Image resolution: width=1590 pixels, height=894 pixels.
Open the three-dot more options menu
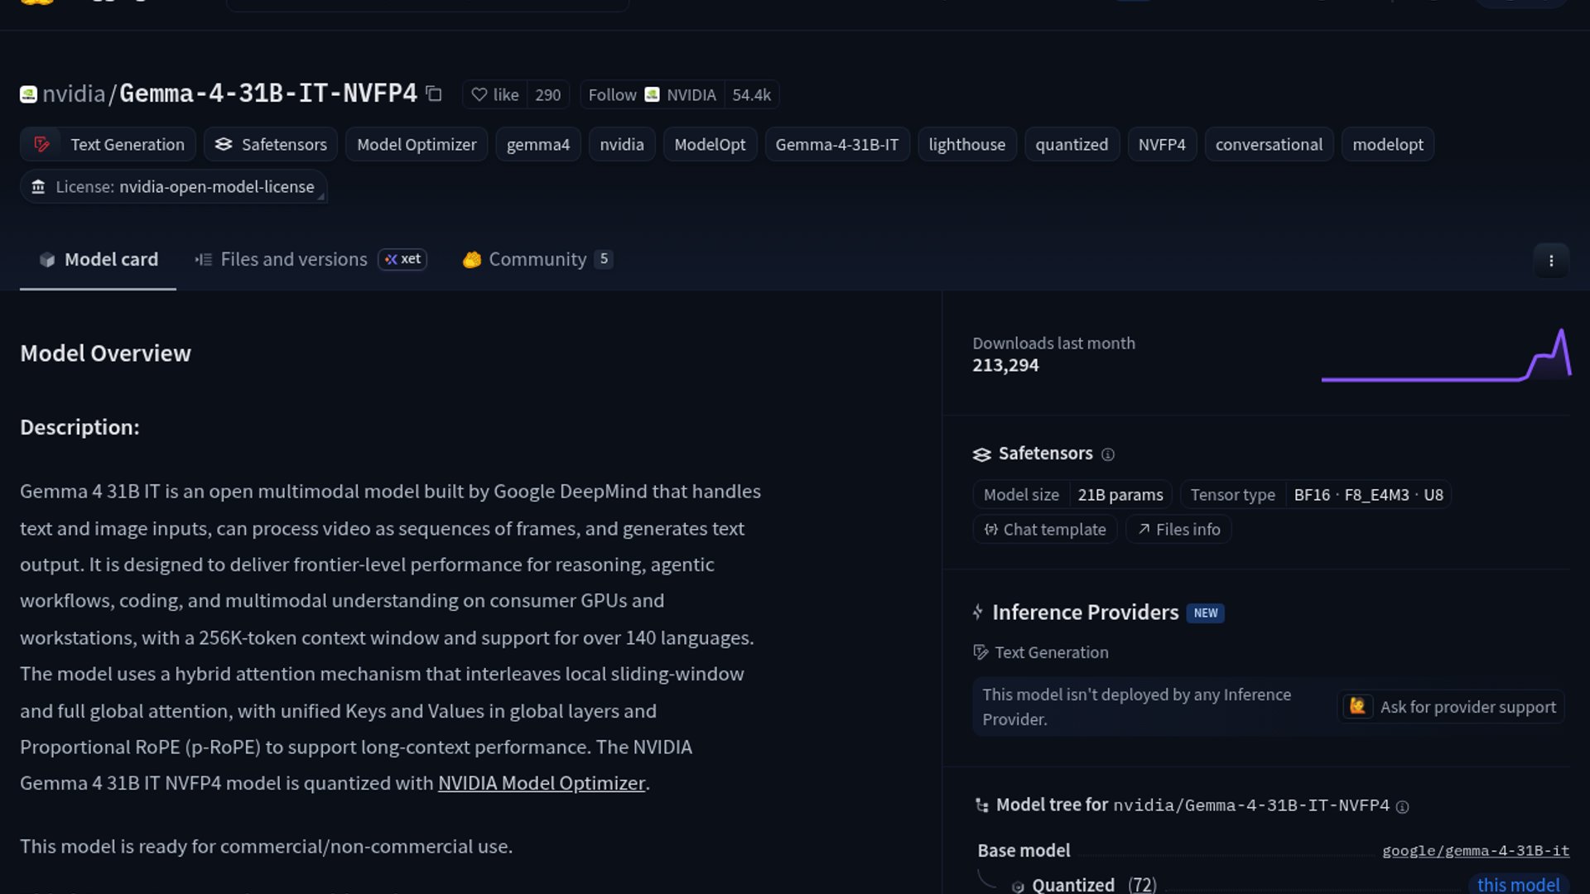[1551, 261]
